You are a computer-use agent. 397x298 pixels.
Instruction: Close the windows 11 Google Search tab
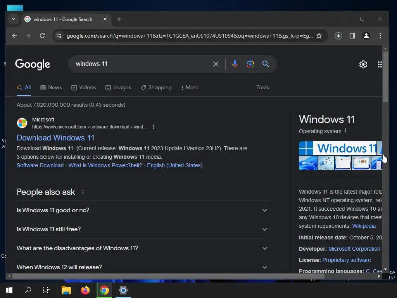[x=105, y=19]
